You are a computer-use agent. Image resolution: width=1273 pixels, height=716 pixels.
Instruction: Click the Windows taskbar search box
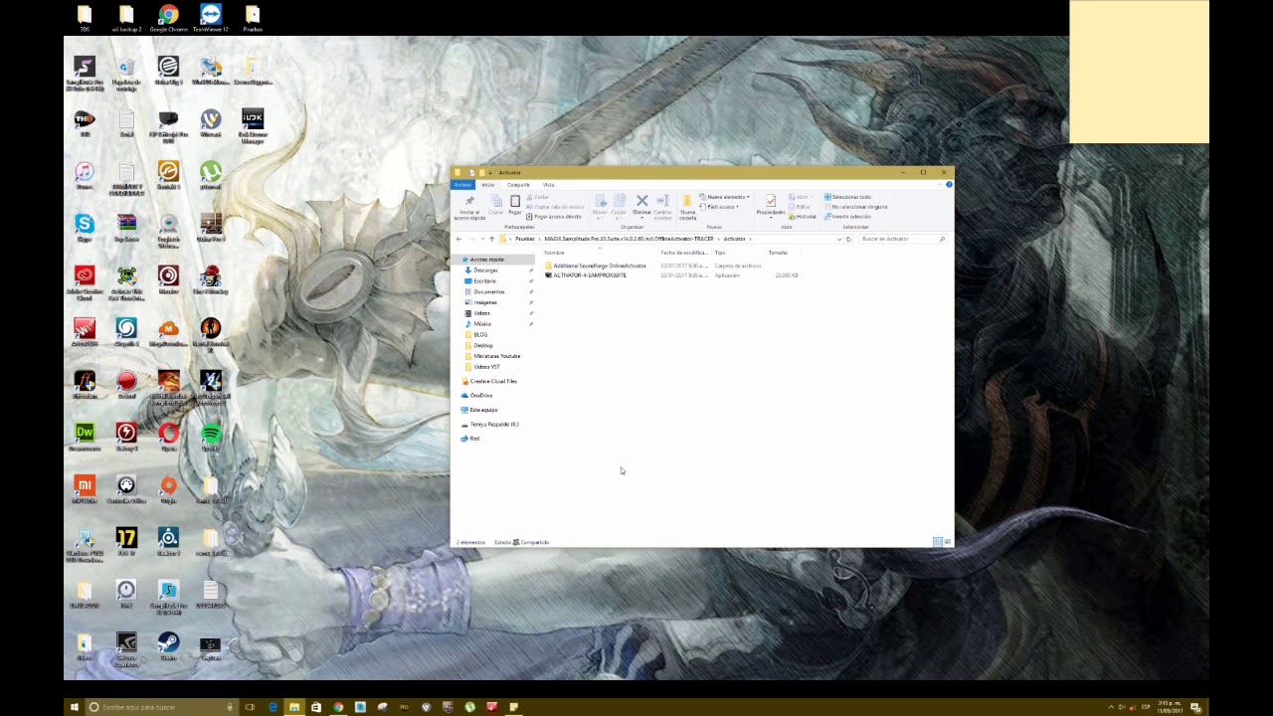(x=162, y=707)
